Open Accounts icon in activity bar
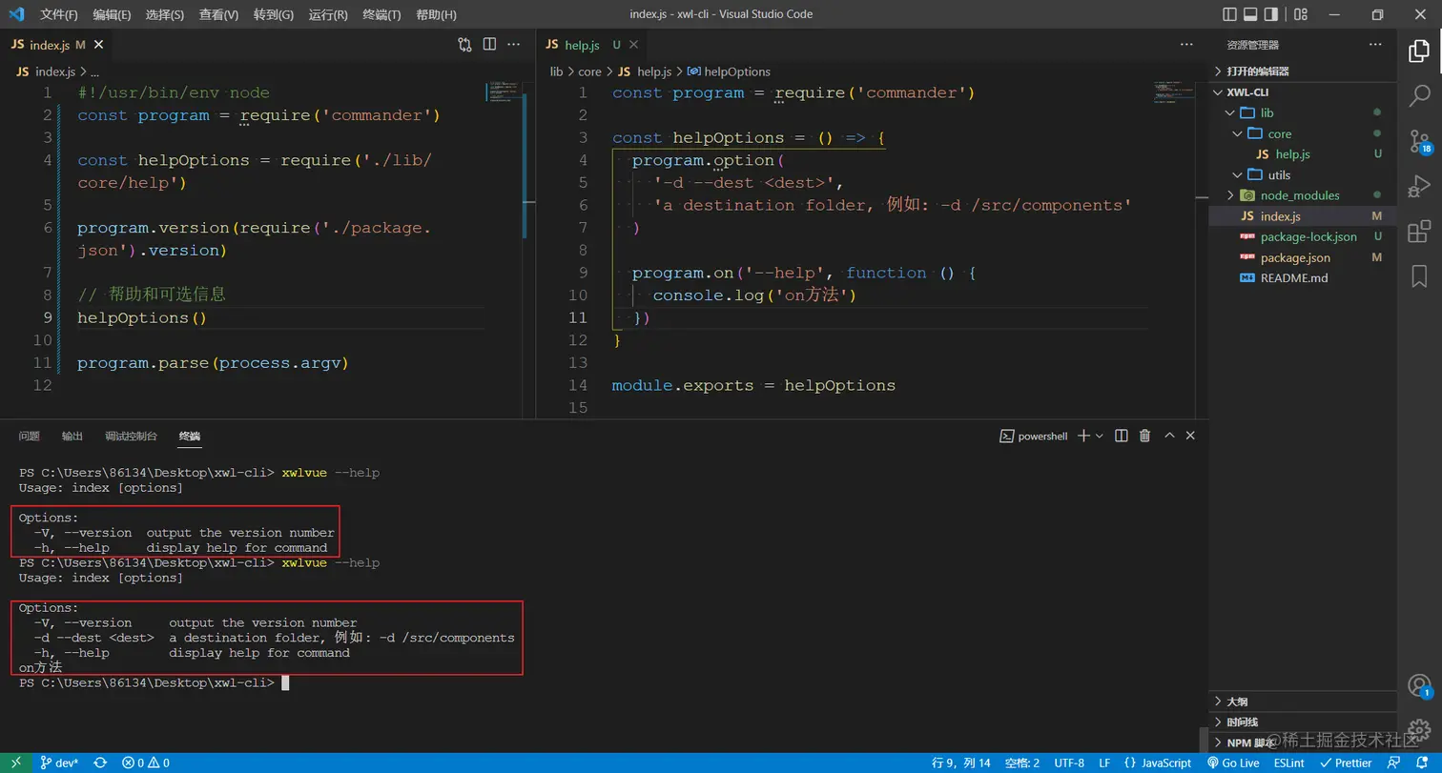The height and width of the screenshot is (773, 1442). [1420, 686]
